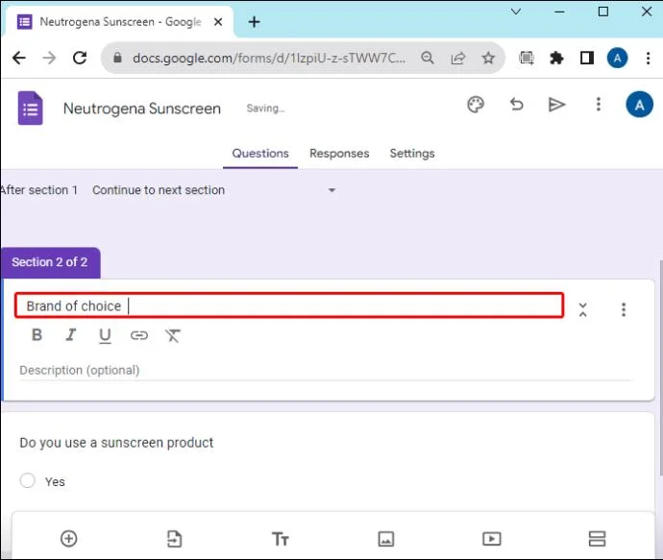Close the Neutrogena Sunscreen browser tab
663x560 pixels.
click(218, 21)
